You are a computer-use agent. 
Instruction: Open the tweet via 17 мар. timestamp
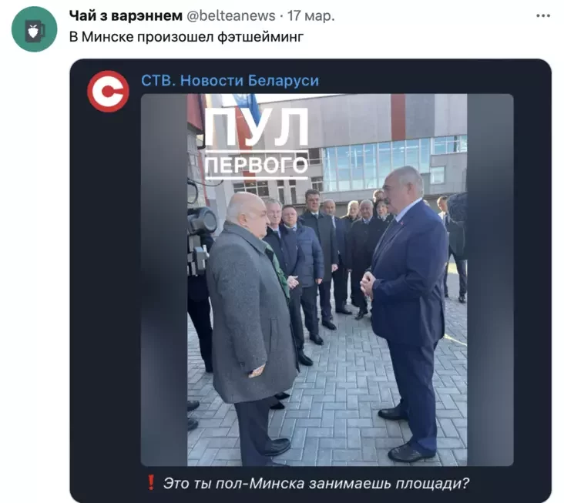pyautogui.click(x=311, y=16)
